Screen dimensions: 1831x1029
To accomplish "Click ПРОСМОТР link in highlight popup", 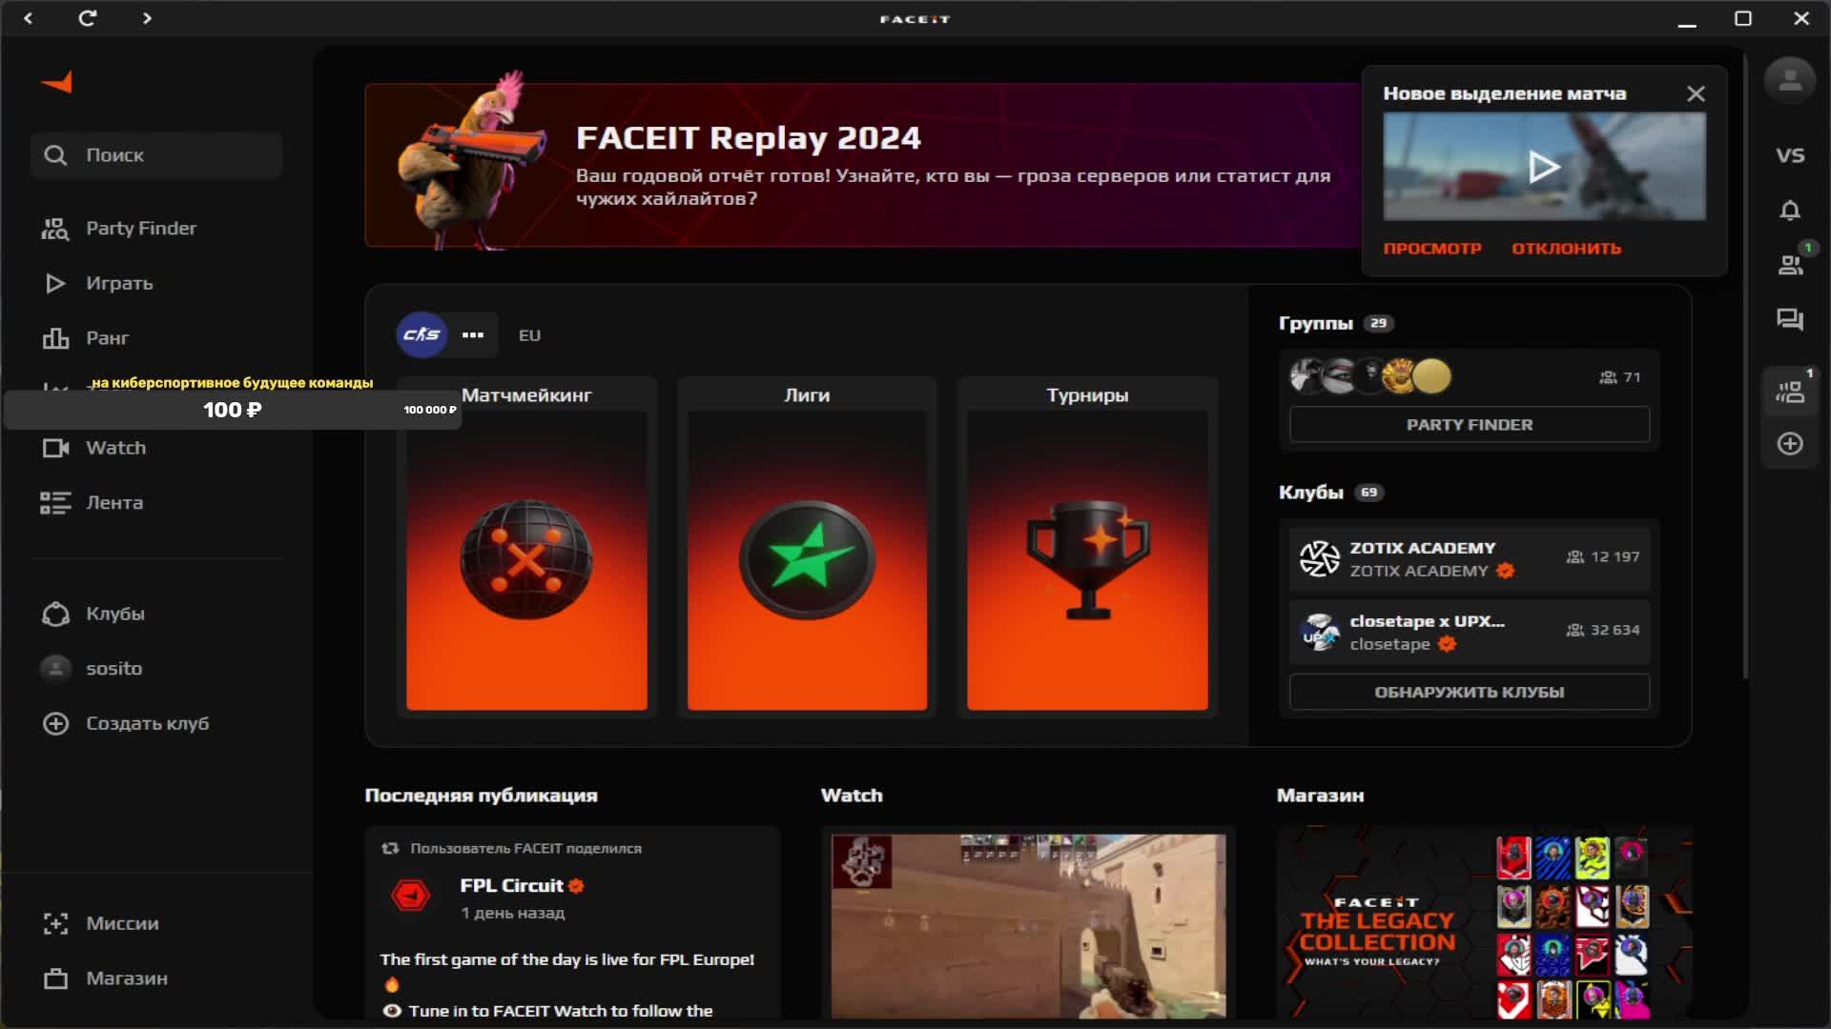I will click(1431, 249).
